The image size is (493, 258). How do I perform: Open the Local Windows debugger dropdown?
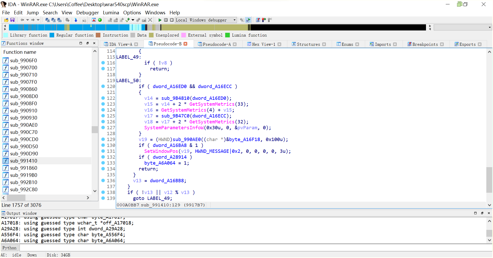click(x=234, y=20)
